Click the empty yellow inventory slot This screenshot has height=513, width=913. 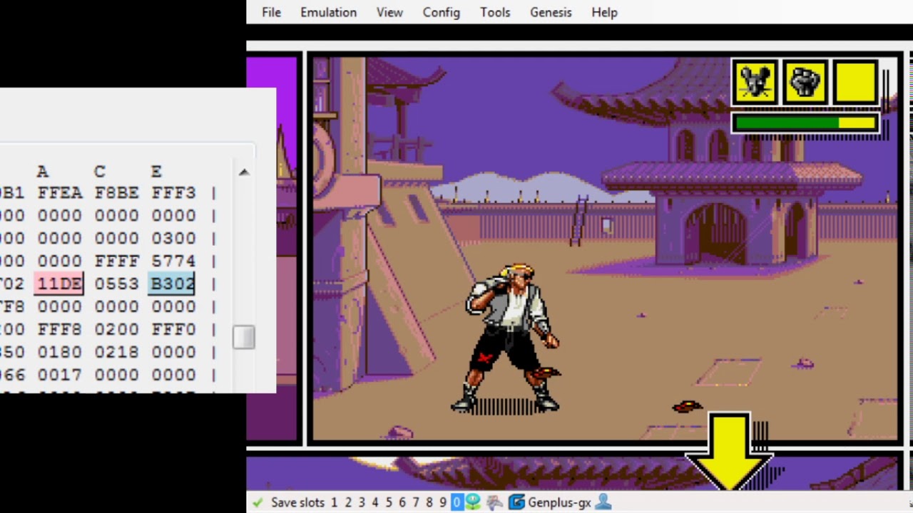tap(856, 83)
